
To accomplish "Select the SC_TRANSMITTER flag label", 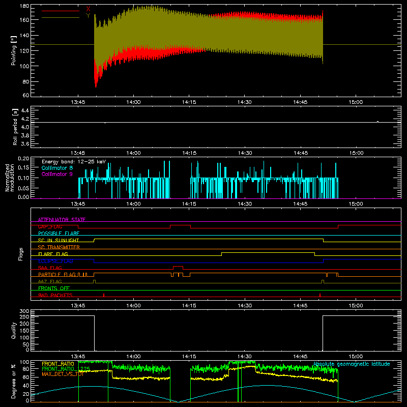I will 59,247.
